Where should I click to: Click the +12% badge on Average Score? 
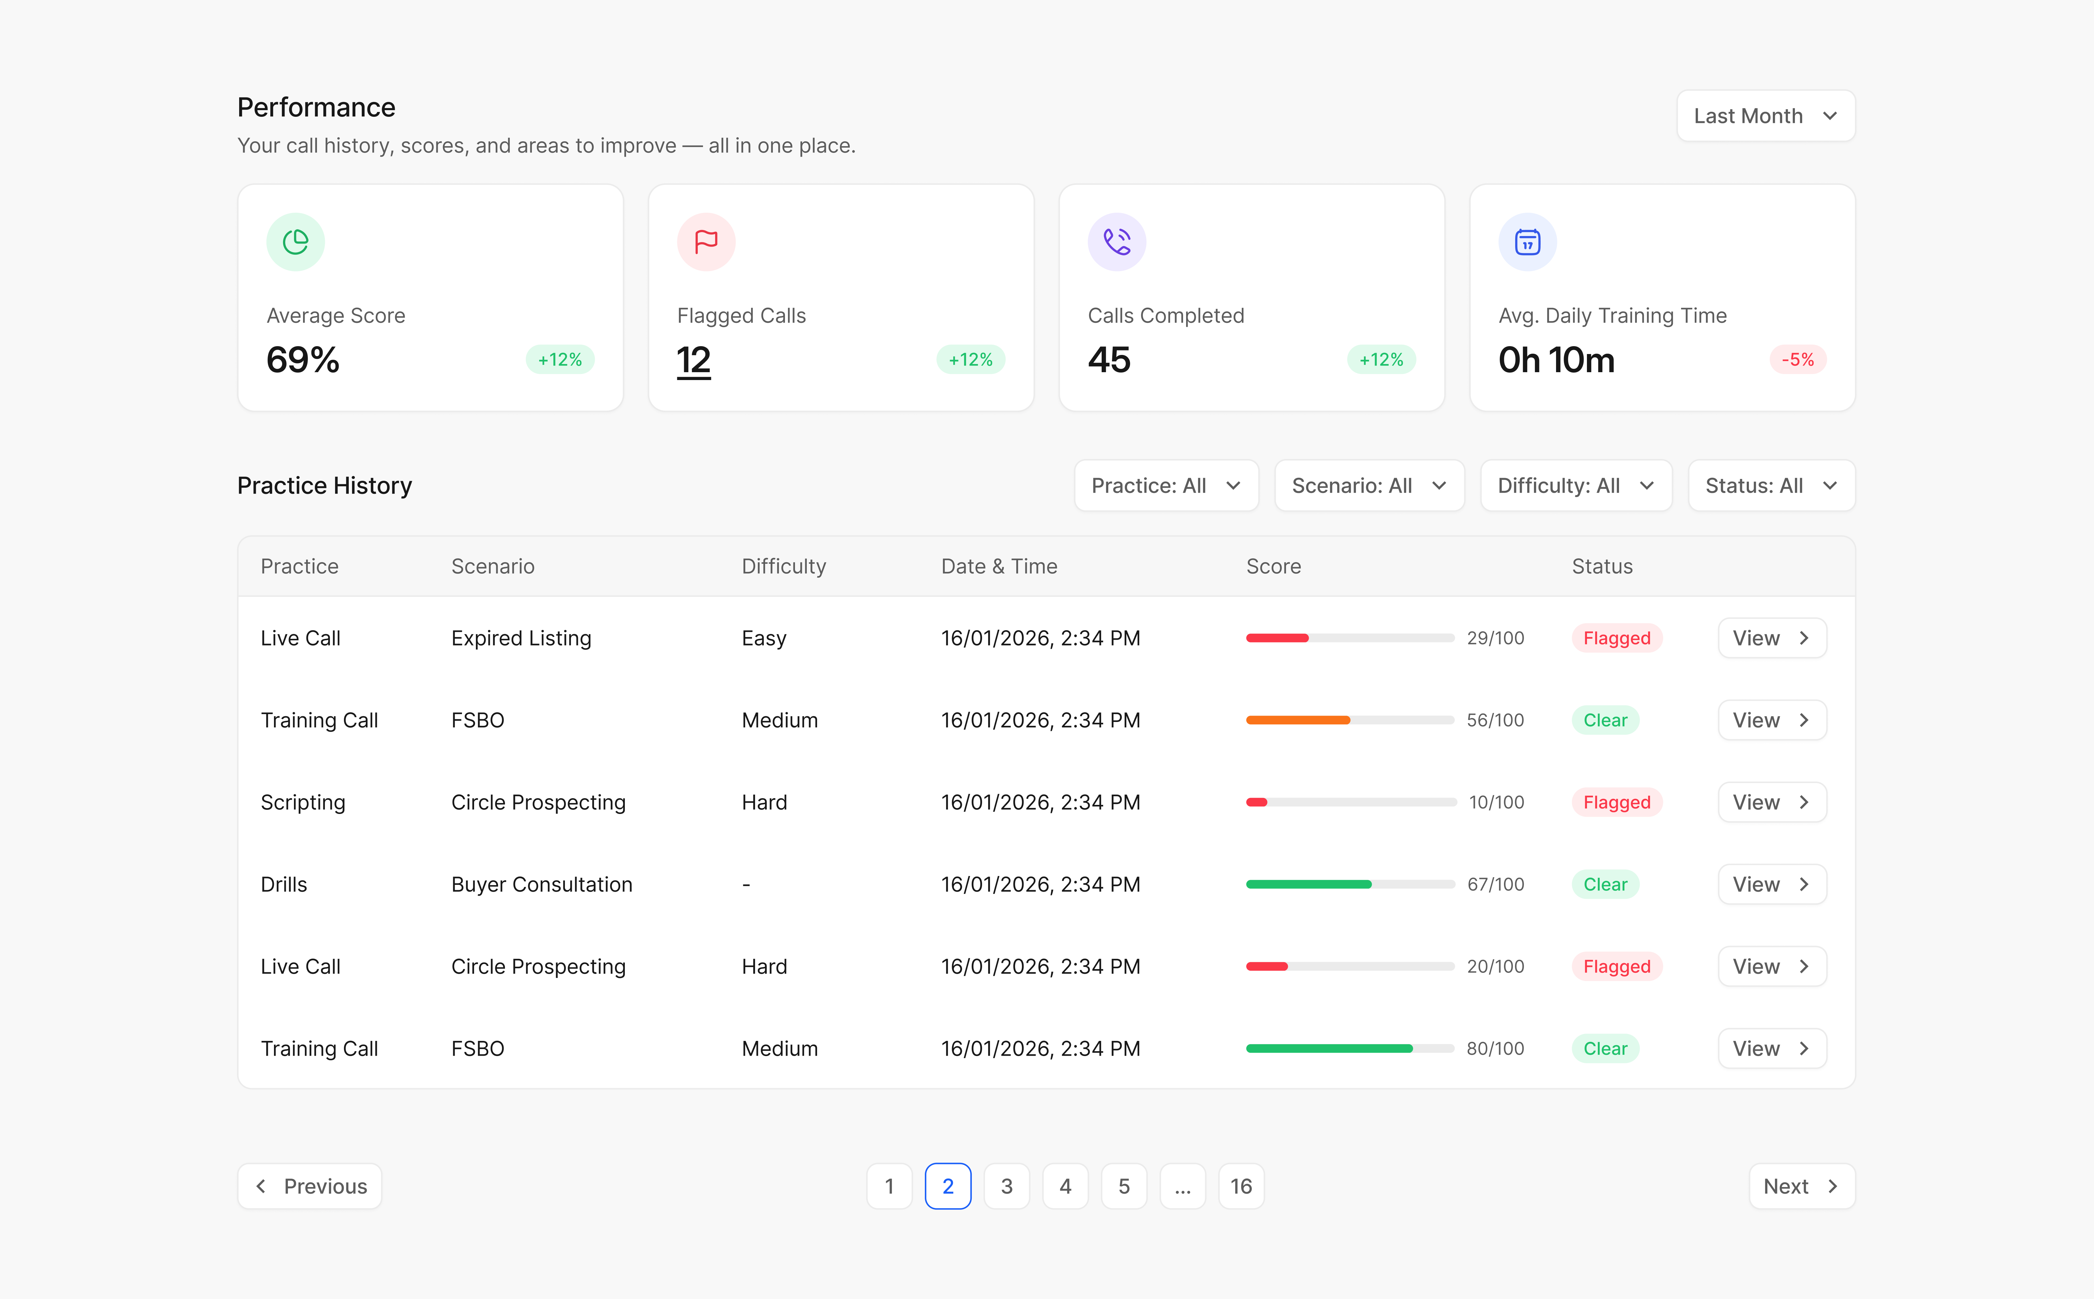(560, 359)
